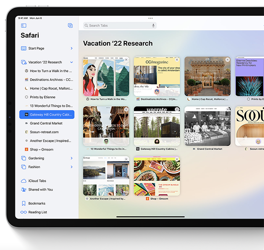Collapse the Vacation '22 Research group chevron
The image size is (264, 250).
pyautogui.click(x=72, y=62)
